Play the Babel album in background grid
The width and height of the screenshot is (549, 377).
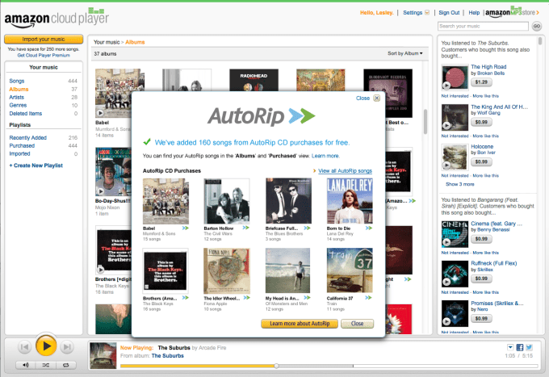pyautogui.click(x=100, y=113)
